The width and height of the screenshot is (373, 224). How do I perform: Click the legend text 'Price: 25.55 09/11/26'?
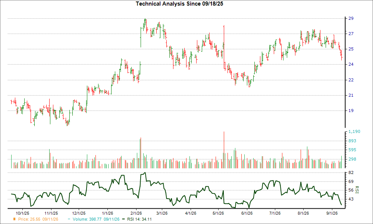pos(38,219)
